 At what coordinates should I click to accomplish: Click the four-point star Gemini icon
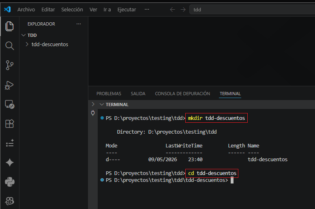click(x=10, y=162)
